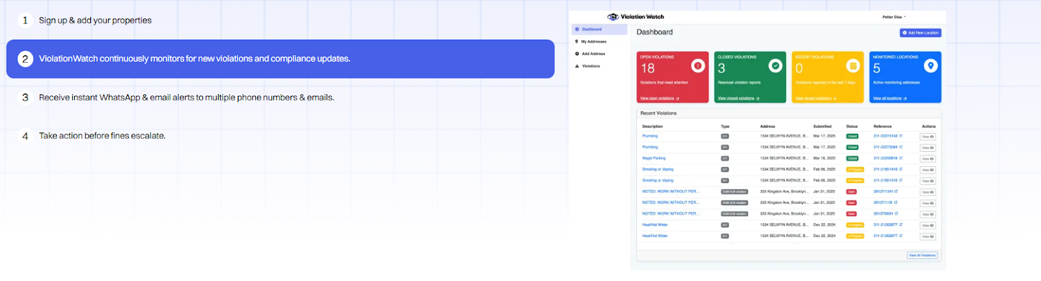The image size is (1041, 281).
Task: Click the View button in Illegal Parking row
Action: coord(928,159)
